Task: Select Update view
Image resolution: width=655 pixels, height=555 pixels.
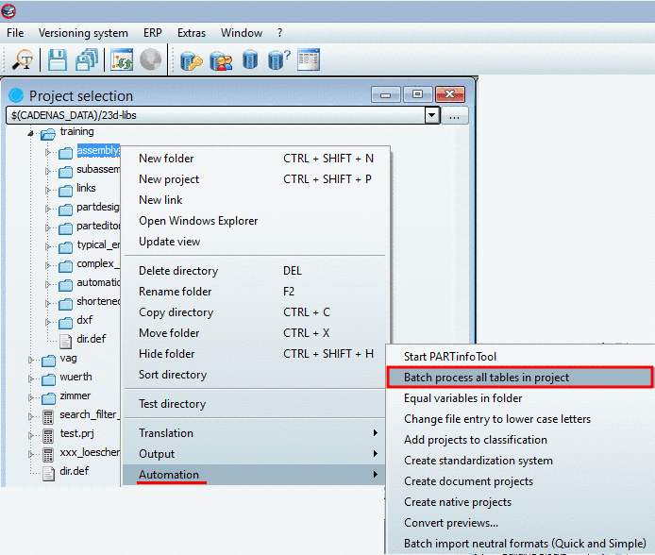Action: pos(257,242)
